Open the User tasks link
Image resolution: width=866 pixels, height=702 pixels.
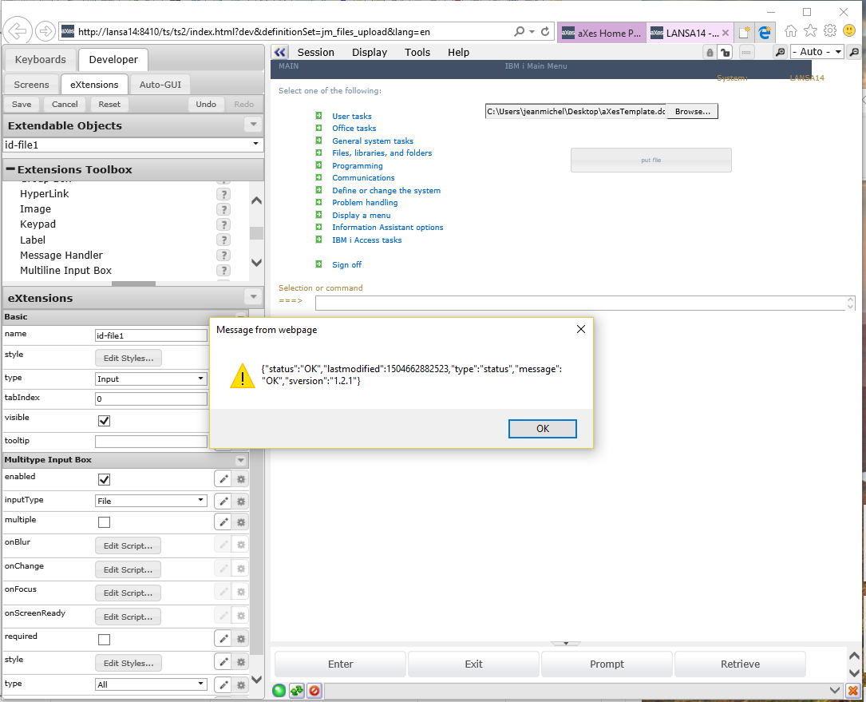(352, 117)
